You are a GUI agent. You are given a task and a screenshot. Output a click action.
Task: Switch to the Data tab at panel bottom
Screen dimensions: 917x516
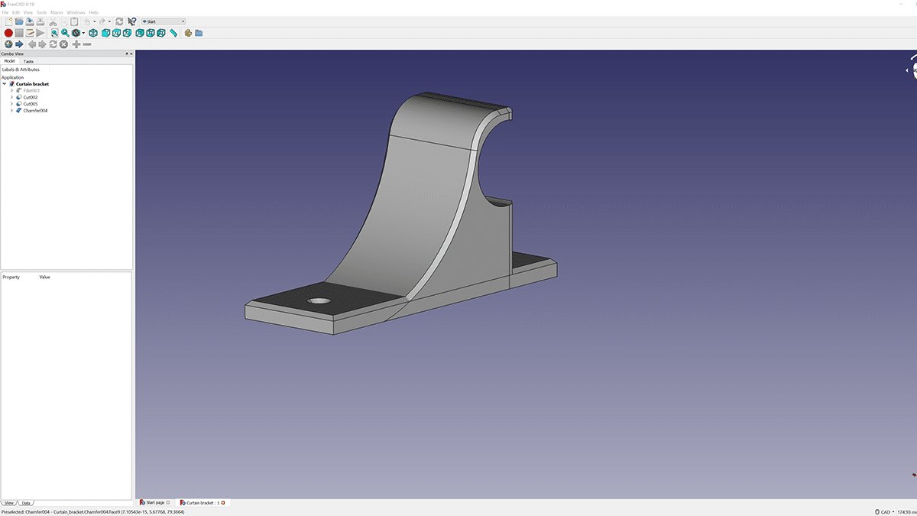pyautogui.click(x=25, y=503)
